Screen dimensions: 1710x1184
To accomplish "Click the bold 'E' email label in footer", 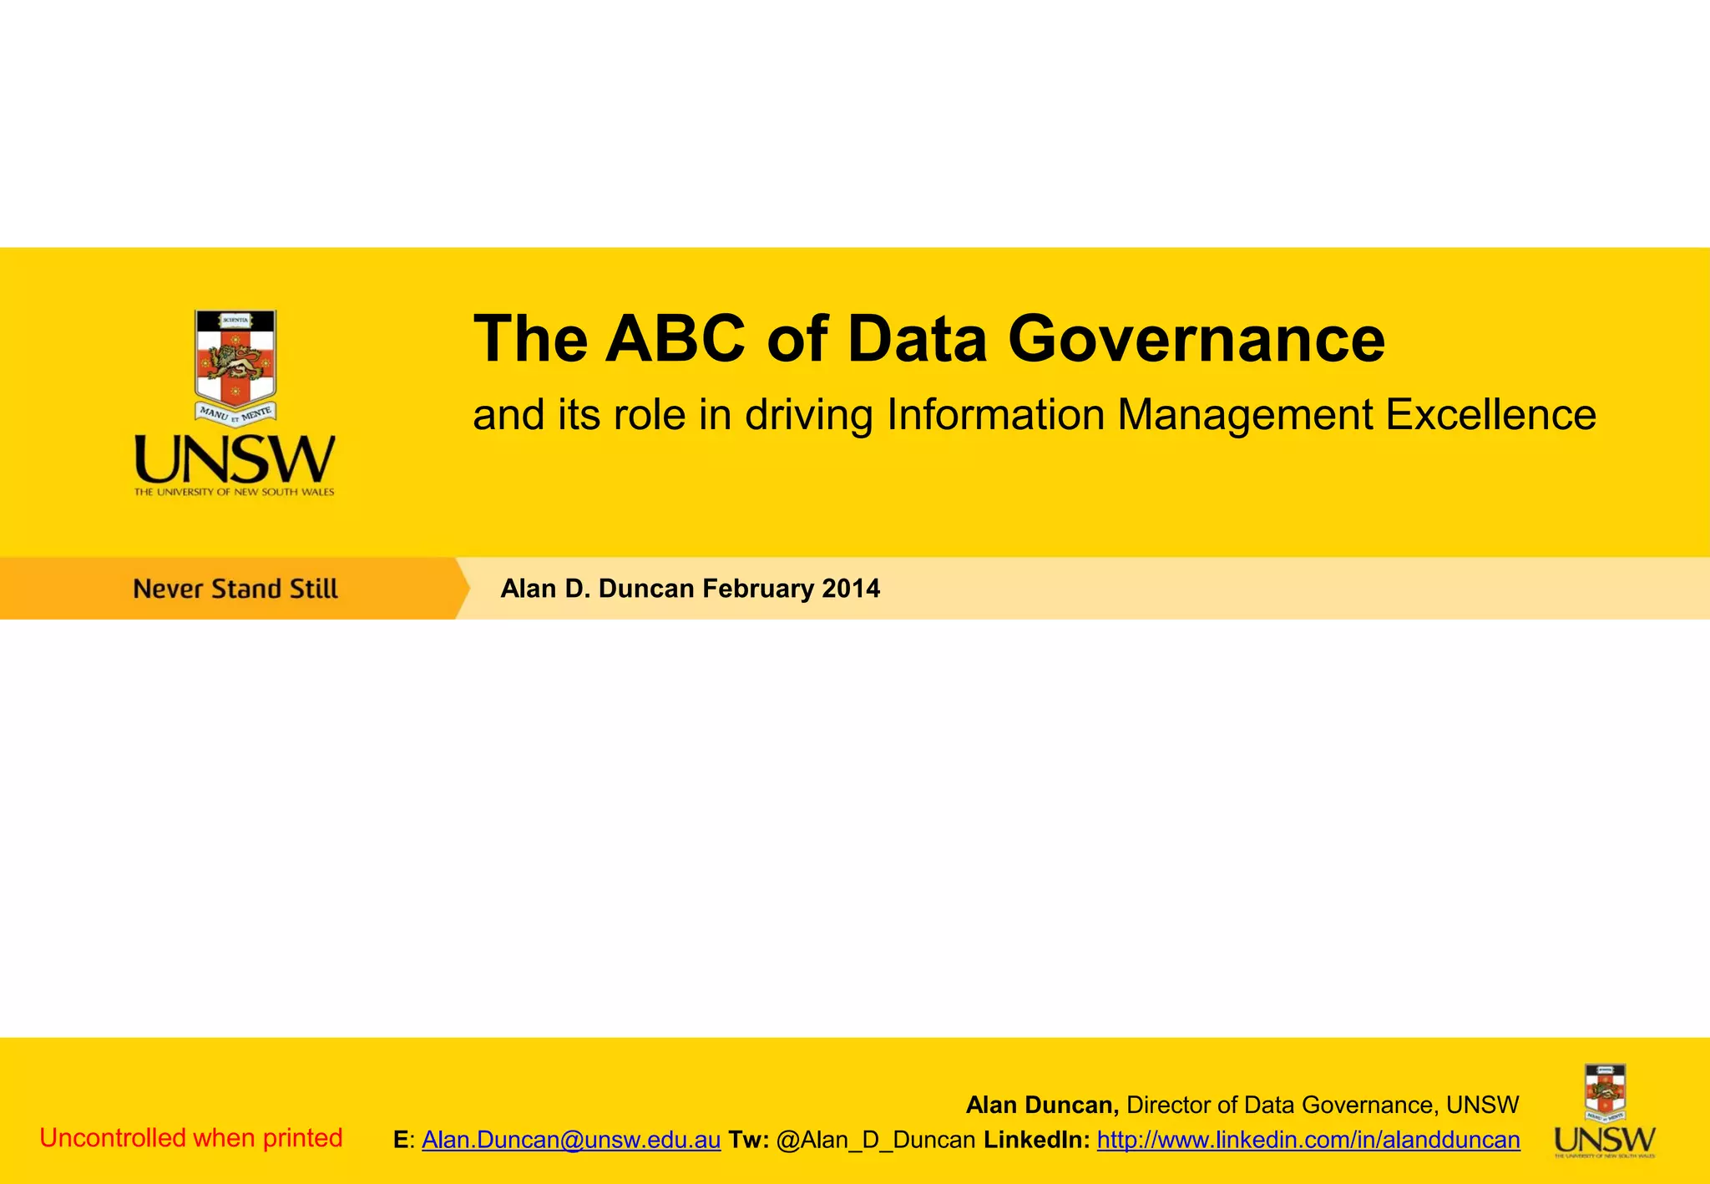I will click(401, 1140).
